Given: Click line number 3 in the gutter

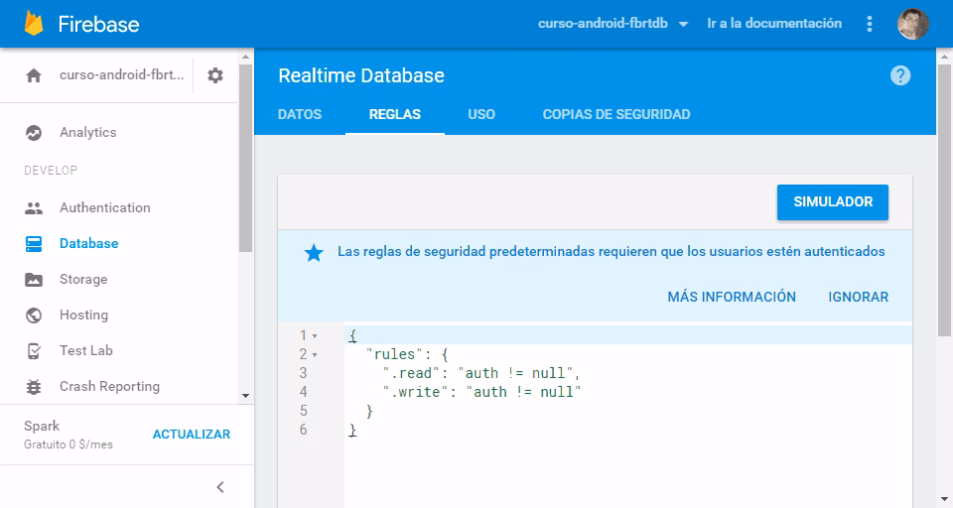Looking at the screenshot, I should point(304,373).
